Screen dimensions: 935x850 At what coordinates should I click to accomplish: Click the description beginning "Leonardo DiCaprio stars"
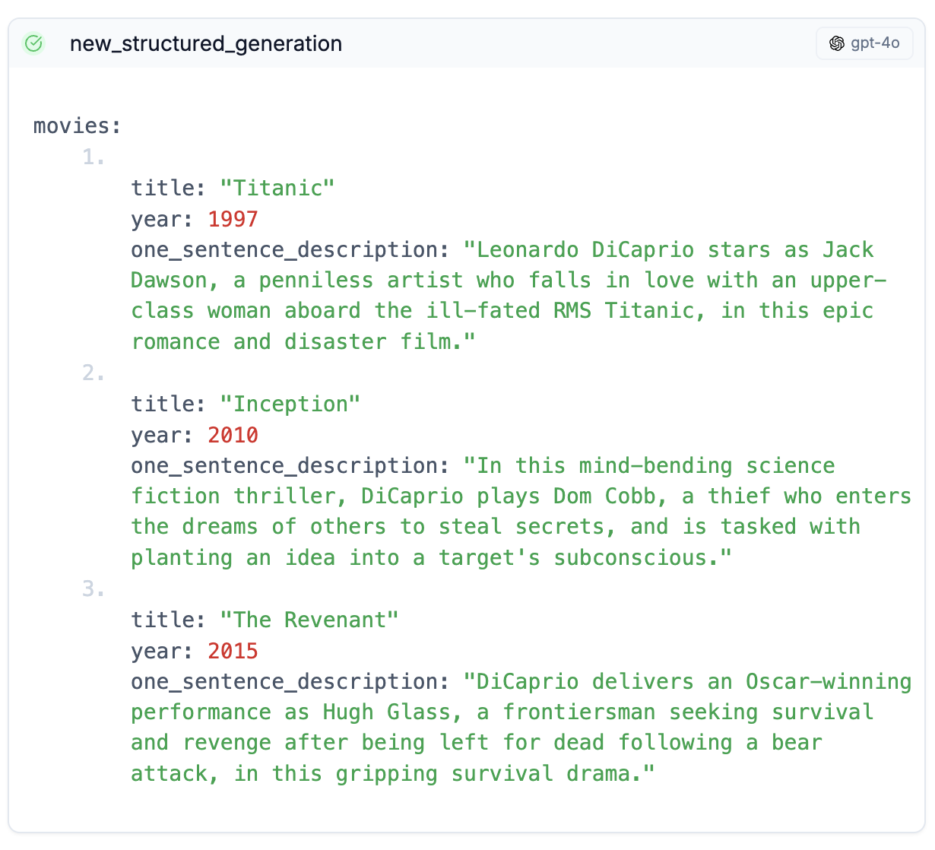(509, 296)
